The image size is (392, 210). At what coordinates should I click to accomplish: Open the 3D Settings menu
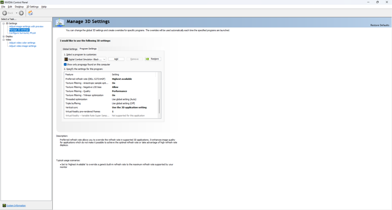[x=33, y=7]
